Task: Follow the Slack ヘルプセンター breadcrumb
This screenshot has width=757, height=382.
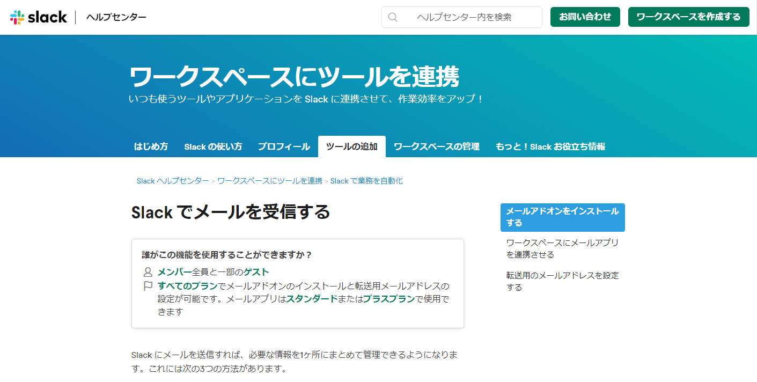Action: pyautogui.click(x=173, y=181)
